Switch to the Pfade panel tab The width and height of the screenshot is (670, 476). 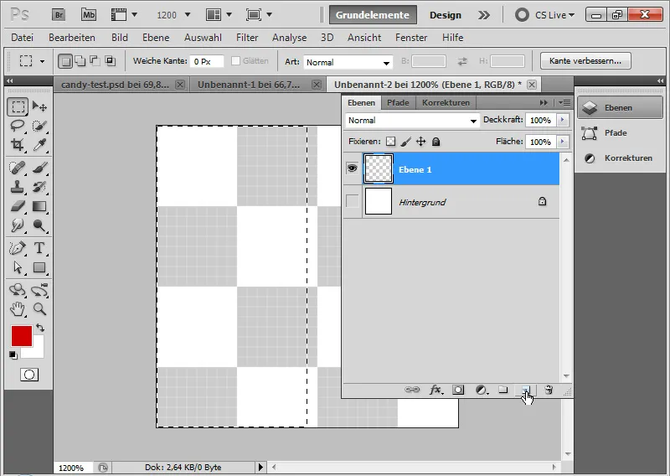click(x=398, y=102)
